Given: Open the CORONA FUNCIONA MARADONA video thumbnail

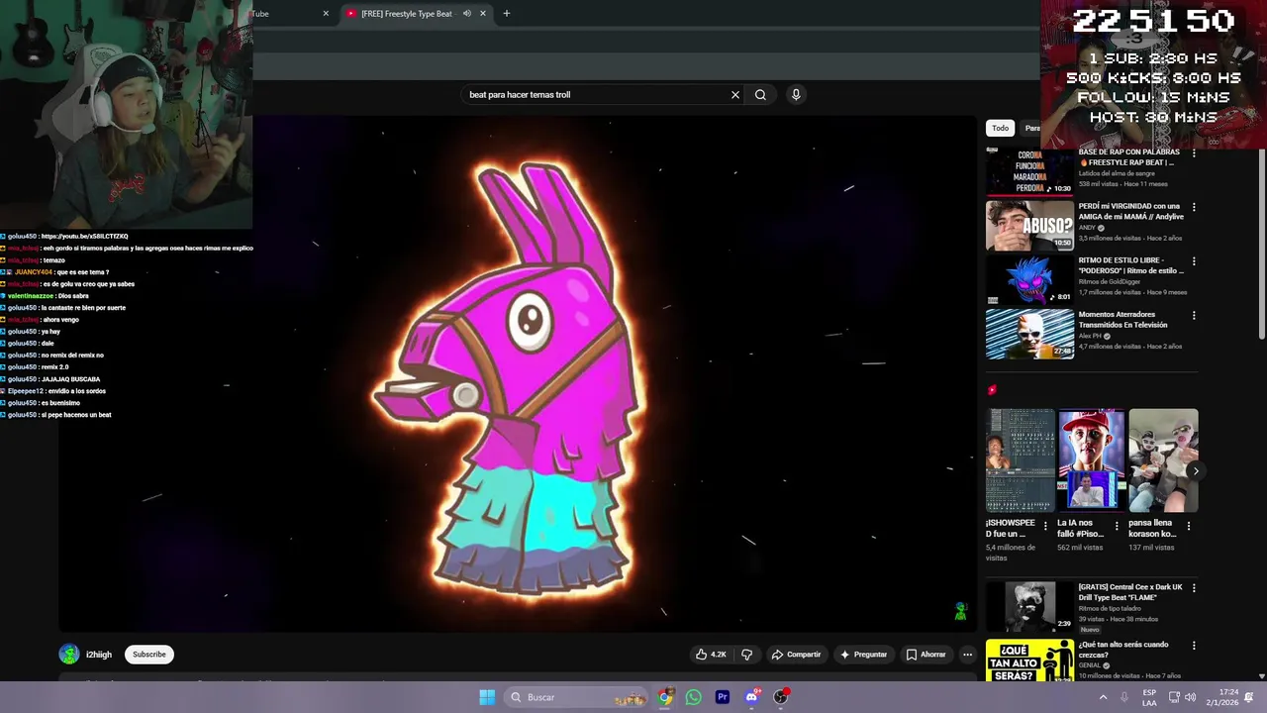Looking at the screenshot, I should click(x=1029, y=171).
